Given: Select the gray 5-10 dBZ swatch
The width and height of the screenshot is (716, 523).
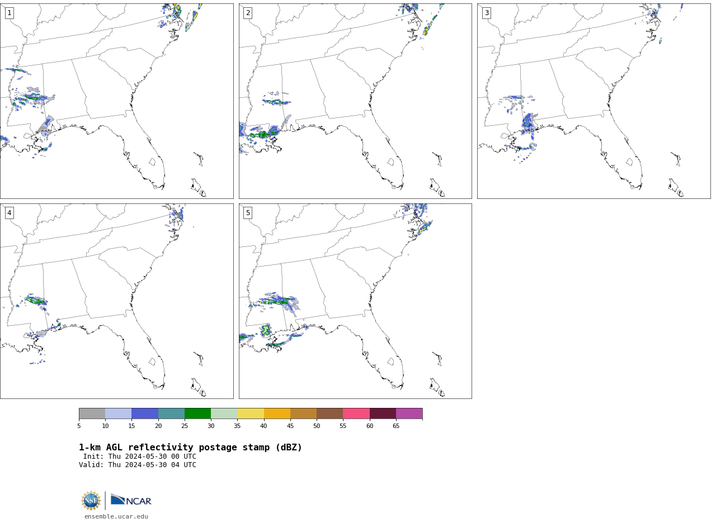Looking at the screenshot, I should tap(92, 413).
